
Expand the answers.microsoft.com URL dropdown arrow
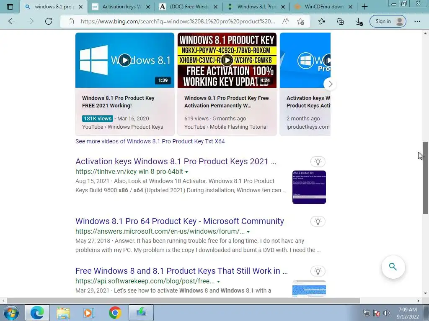248,232
